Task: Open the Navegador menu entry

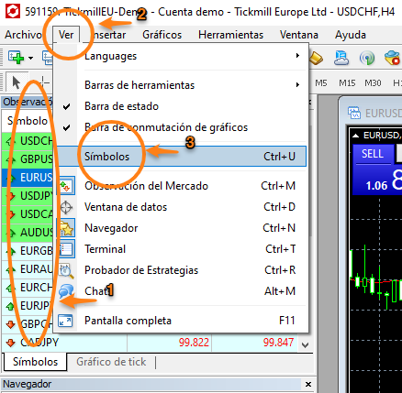Action: point(181,228)
